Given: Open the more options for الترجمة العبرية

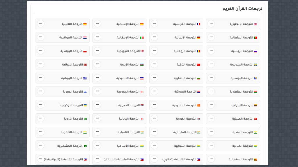Looking at the screenshot, I should (41, 91).
